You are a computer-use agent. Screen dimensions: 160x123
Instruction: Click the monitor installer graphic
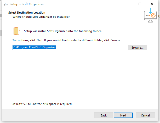[x=150, y=15]
